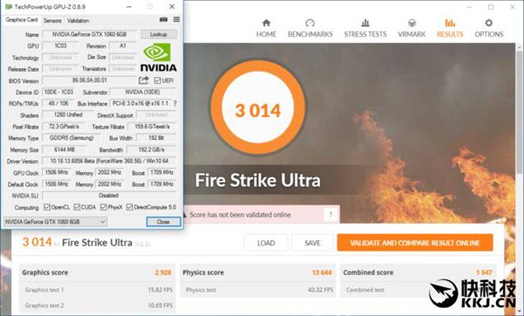Click the Bus Width 192 Bit field
The image size is (524, 316).
pos(156,138)
